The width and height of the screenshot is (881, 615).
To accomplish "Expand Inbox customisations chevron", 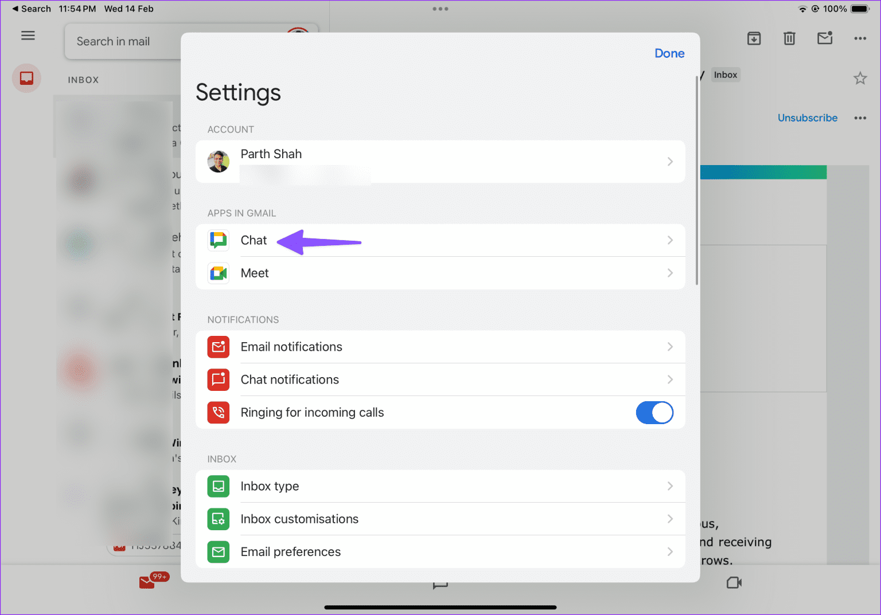I will coord(670,519).
